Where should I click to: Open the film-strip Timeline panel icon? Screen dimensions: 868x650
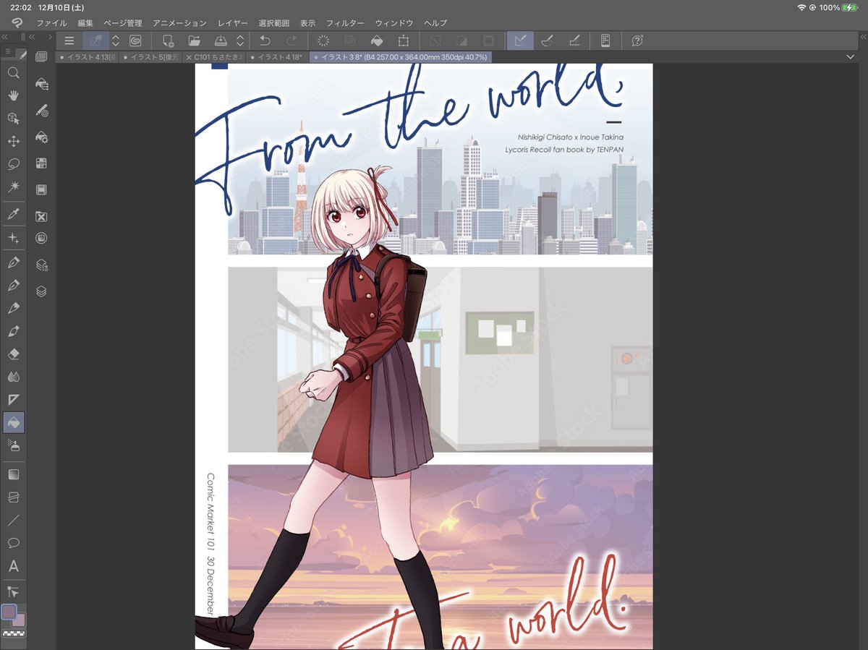(41, 190)
